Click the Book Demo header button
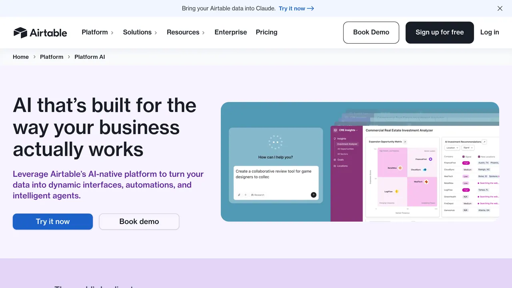 371,32
